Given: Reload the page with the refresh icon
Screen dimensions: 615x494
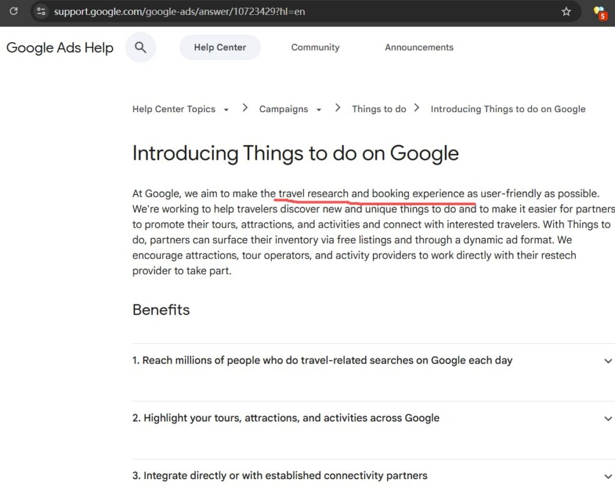Looking at the screenshot, I should coord(14,11).
